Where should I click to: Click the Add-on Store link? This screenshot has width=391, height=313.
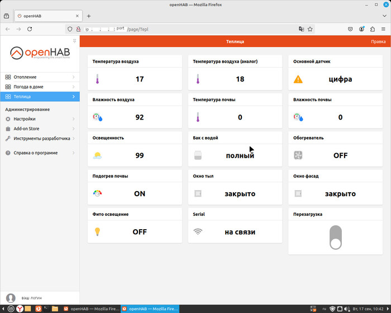pos(26,129)
